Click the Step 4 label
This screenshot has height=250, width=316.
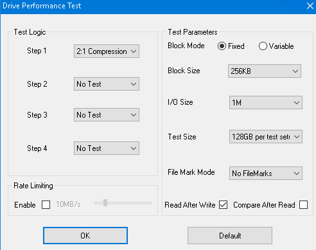tap(37, 148)
